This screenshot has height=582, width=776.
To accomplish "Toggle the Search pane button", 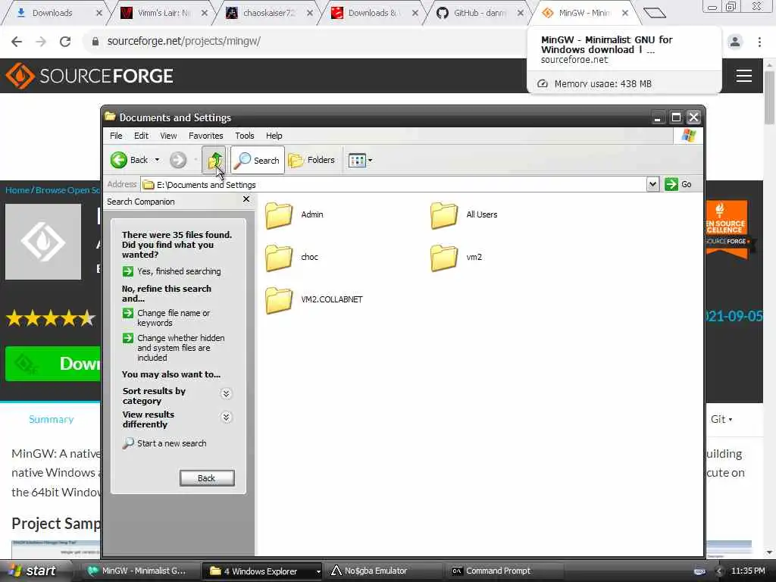I will [258, 160].
